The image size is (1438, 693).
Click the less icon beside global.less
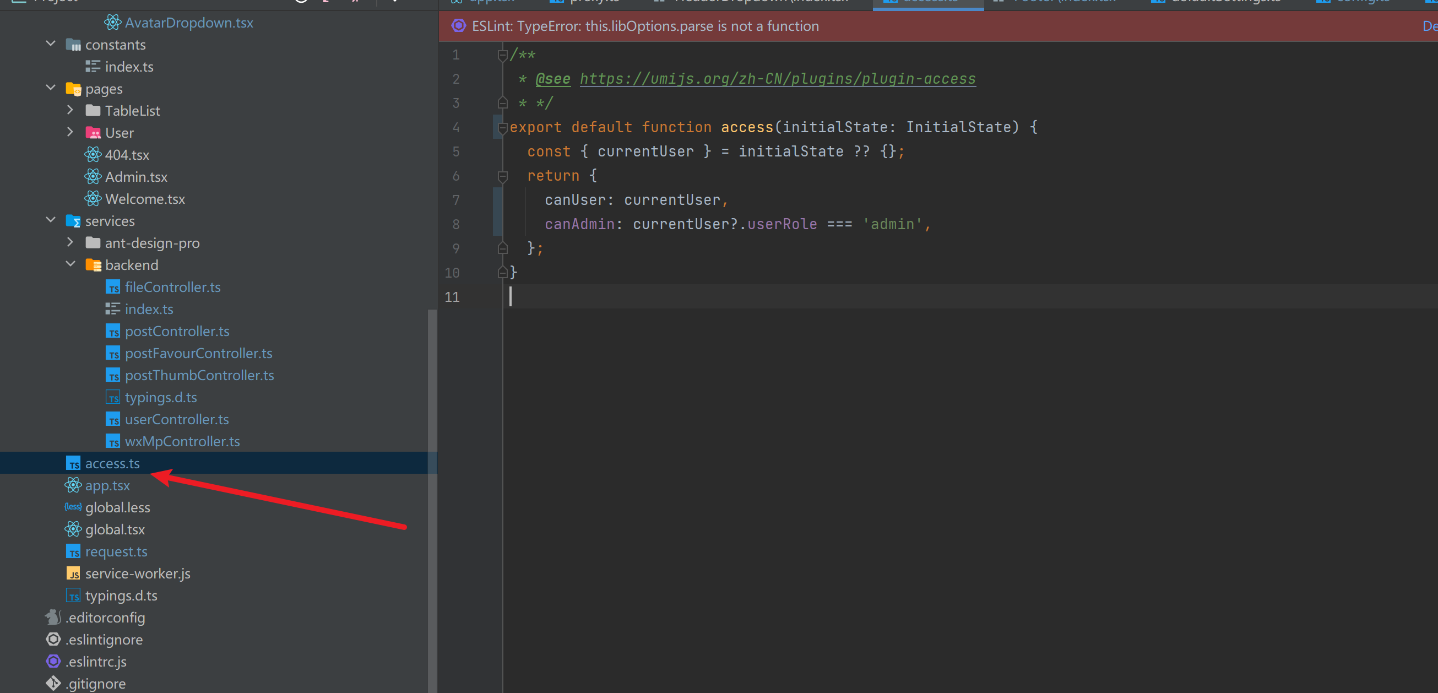(73, 507)
